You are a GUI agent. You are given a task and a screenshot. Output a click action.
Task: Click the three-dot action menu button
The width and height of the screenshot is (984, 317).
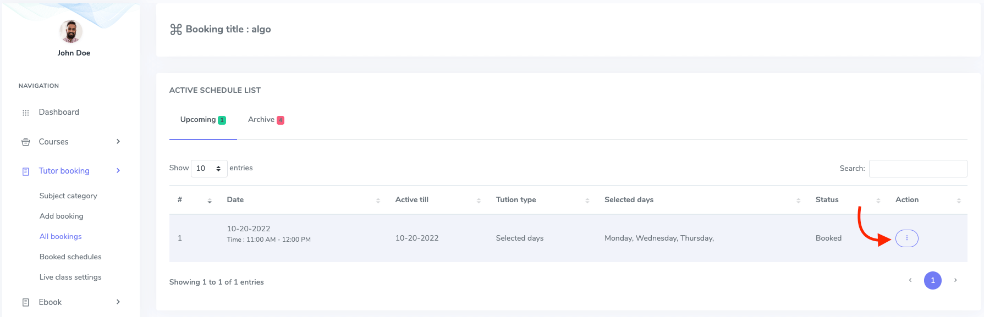tap(906, 238)
